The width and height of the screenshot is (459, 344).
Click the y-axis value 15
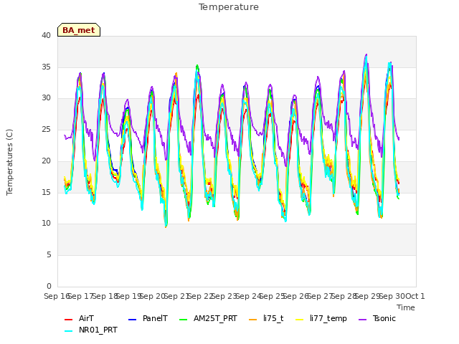(x=46, y=192)
